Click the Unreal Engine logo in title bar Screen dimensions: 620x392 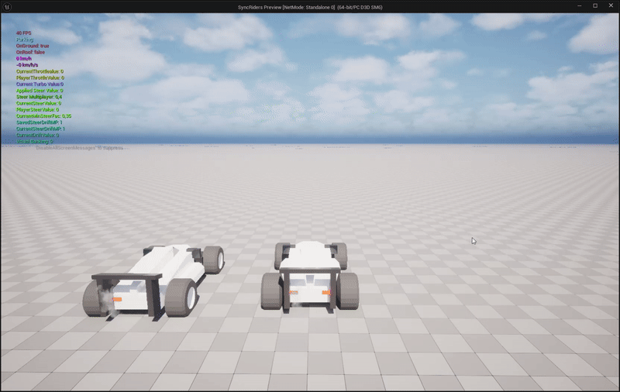(7, 7)
